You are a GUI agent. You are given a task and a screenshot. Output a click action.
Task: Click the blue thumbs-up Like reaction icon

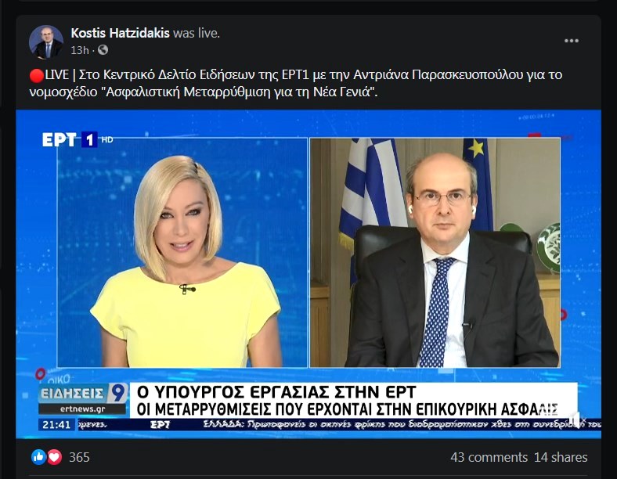[38, 457]
